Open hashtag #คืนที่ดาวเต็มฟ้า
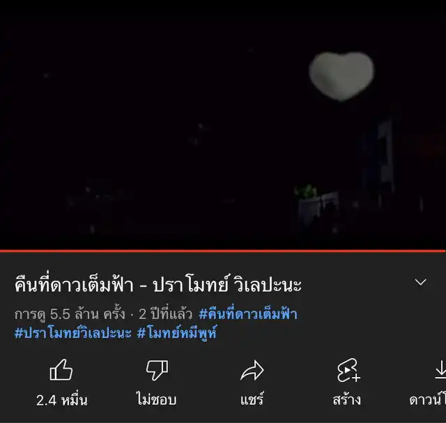The width and height of the screenshot is (446, 423). 248,314
